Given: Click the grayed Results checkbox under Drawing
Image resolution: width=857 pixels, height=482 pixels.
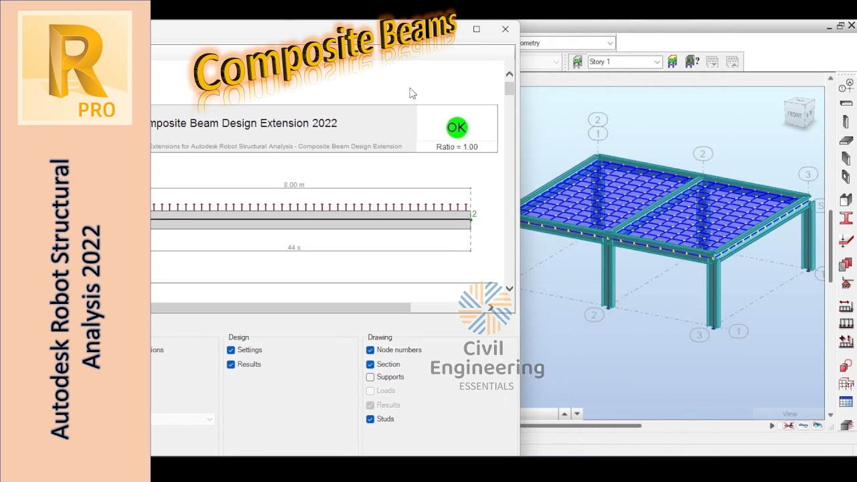Looking at the screenshot, I should (370, 405).
